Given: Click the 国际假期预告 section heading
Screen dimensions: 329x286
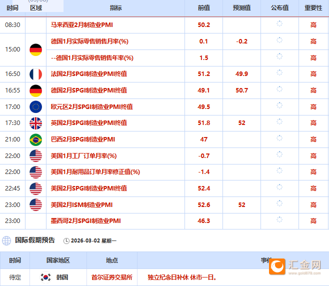Looking at the screenshot, I should (x=35, y=240).
